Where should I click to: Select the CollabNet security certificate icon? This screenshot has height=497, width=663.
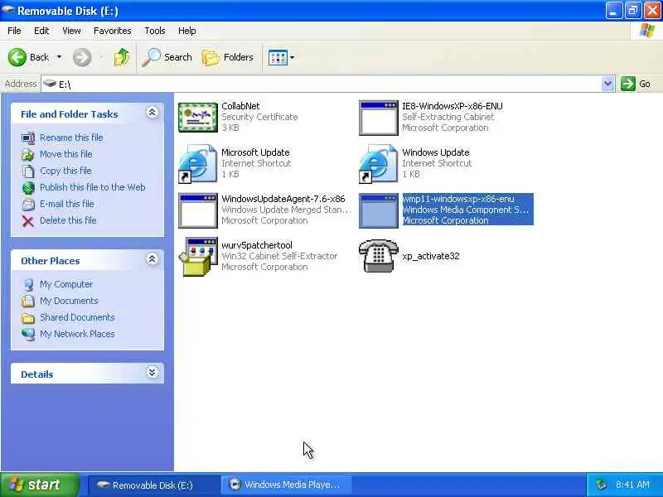(x=198, y=117)
